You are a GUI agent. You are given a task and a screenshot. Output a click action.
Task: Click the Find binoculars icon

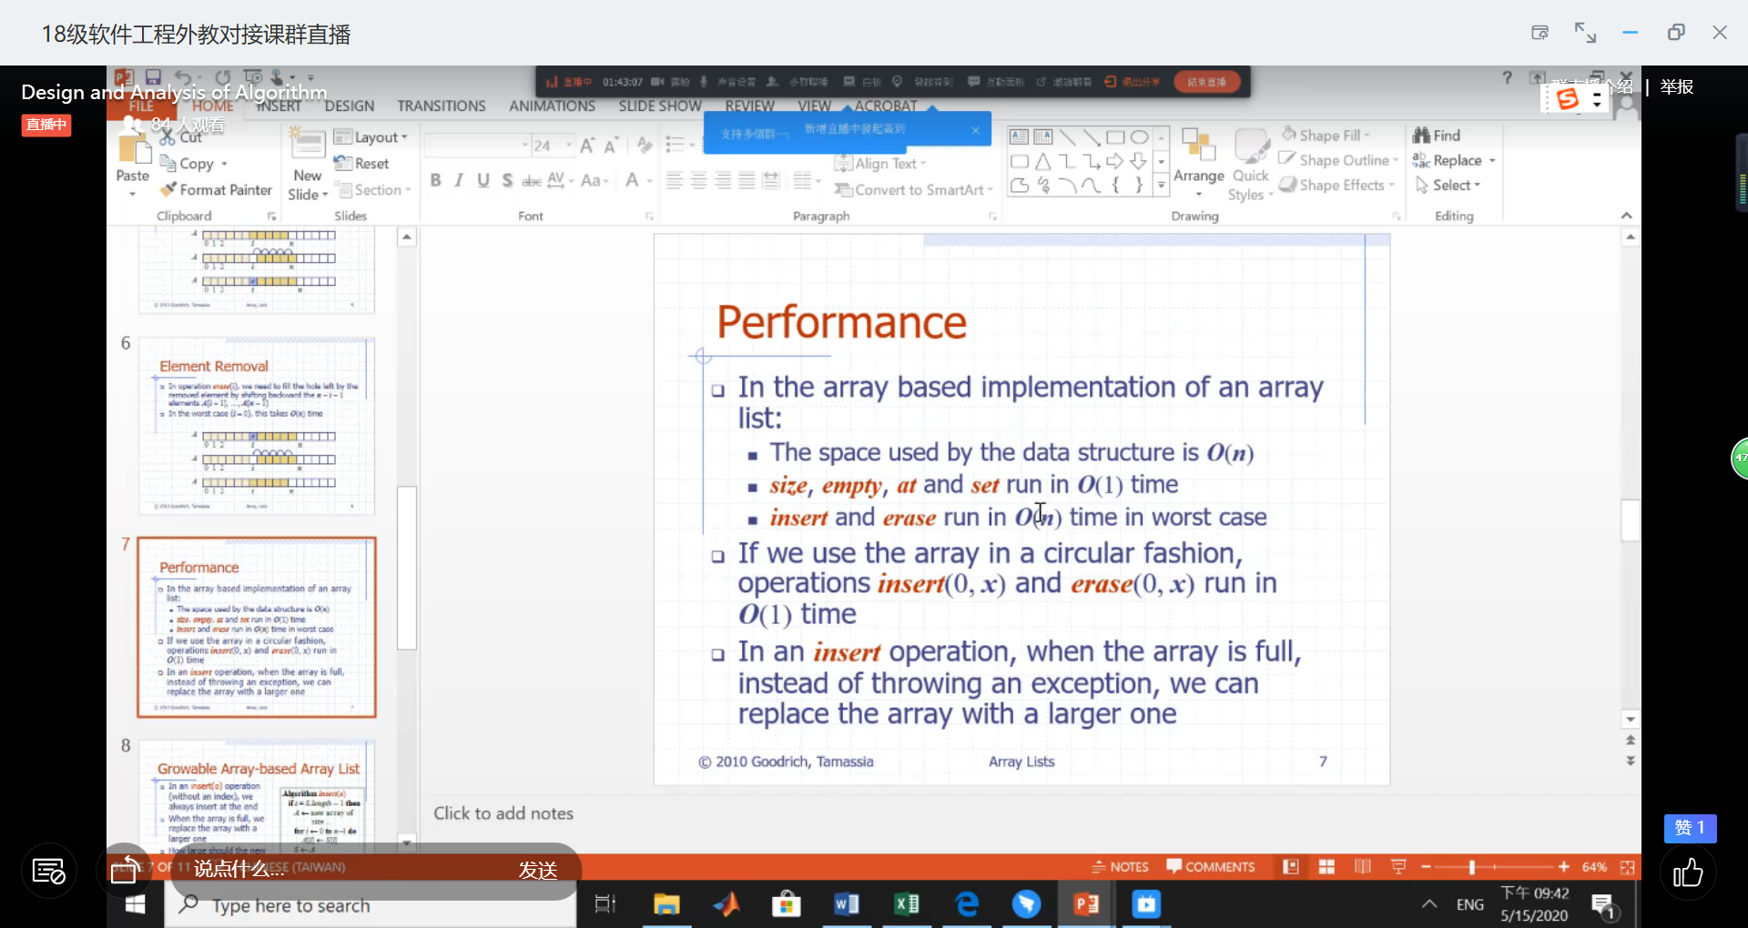point(1421,136)
